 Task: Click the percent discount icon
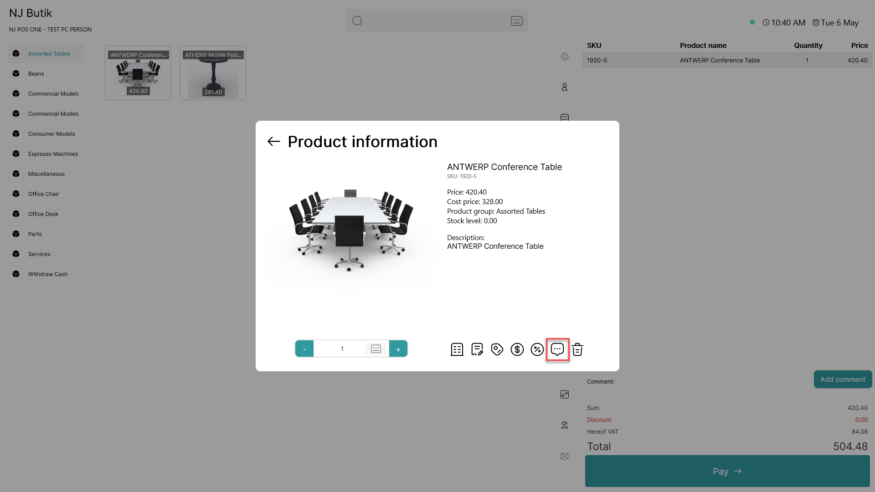point(537,349)
